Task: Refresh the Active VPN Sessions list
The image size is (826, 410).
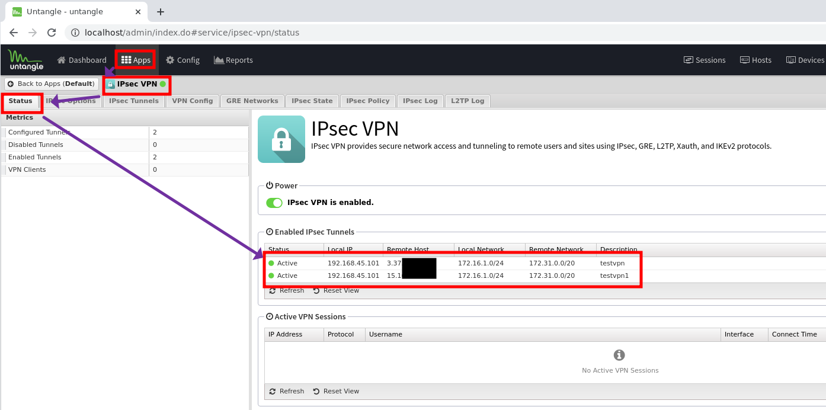Action: pos(287,391)
